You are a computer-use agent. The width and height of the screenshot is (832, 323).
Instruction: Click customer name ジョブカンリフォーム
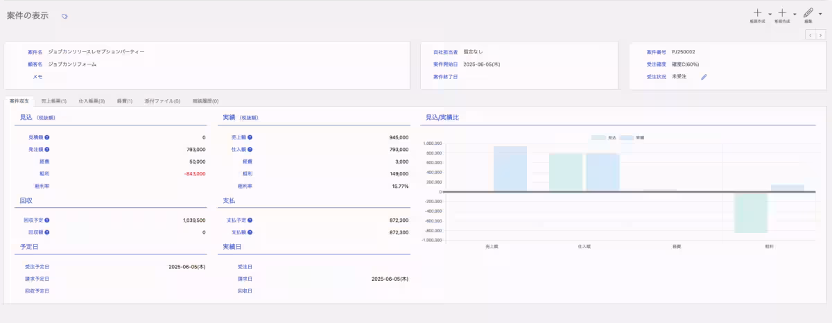click(x=72, y=64)
